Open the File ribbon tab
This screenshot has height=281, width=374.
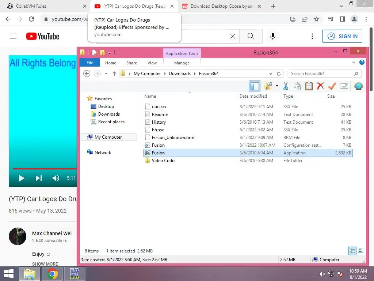90,63
